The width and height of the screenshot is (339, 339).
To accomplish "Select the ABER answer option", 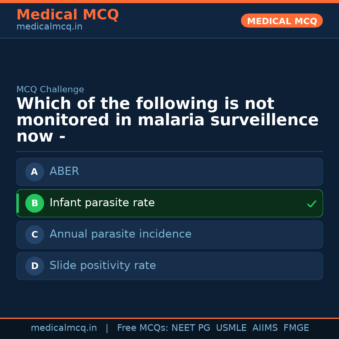I will 169,172.
